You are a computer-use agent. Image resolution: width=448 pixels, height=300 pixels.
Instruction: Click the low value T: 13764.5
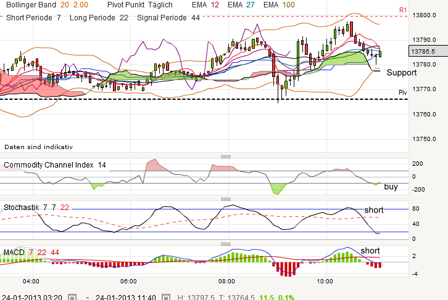237,298
